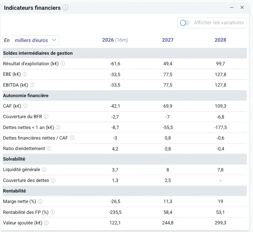
Task: Click Liquidité générale value 3,7
Action: click(x=115, y=170)
